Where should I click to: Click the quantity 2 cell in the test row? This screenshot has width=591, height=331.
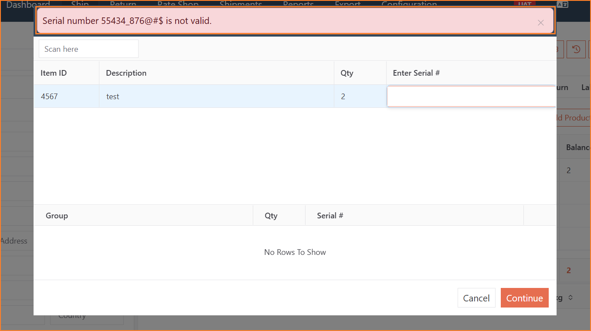tap(360, 96)
